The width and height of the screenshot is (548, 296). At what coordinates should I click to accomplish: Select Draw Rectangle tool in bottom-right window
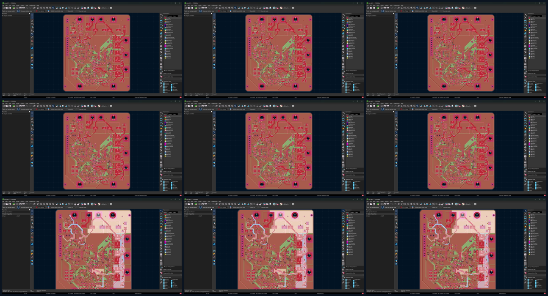pos(526,242)
